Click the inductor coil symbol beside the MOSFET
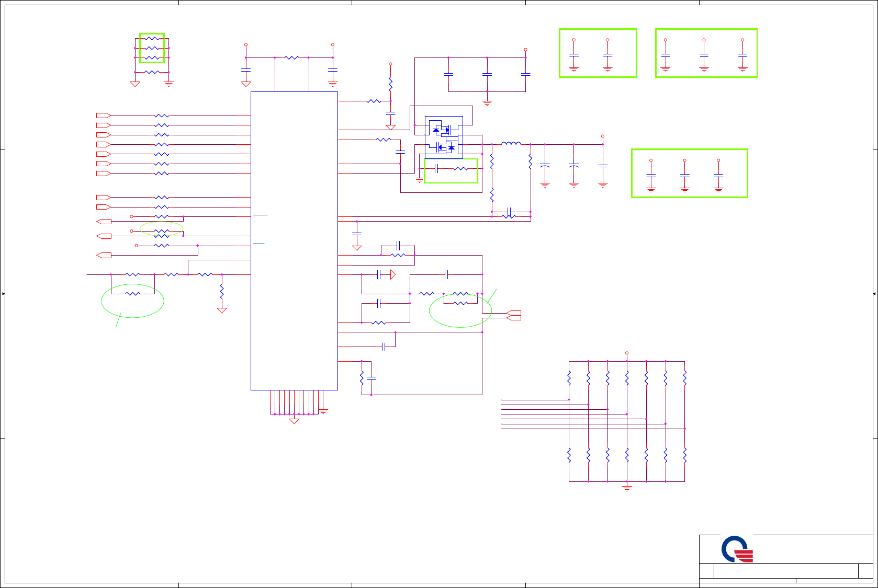Viewport: 878px width, 588px height. point(511,143)
